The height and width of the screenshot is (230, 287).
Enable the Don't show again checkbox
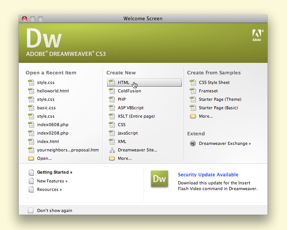[31, 210]
